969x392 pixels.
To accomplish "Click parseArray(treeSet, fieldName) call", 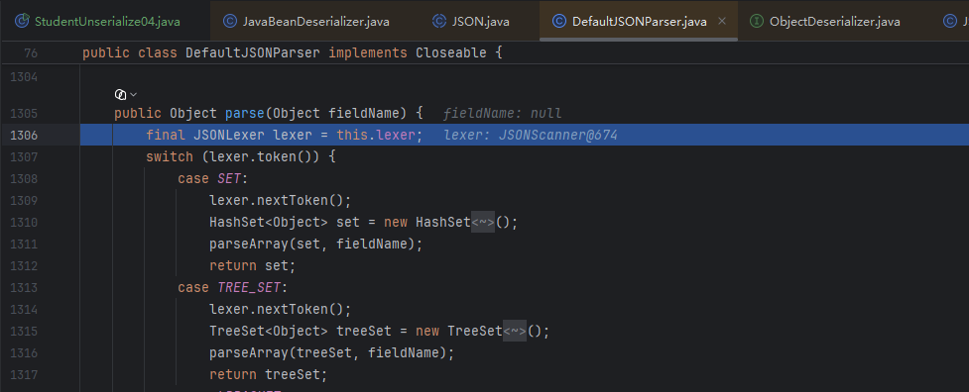I will pyautogui.click(x=332, y=352).
